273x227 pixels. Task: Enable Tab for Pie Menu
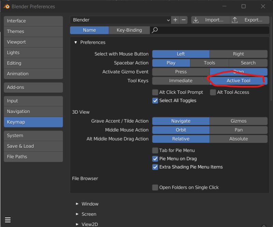[x=155, y=150]
